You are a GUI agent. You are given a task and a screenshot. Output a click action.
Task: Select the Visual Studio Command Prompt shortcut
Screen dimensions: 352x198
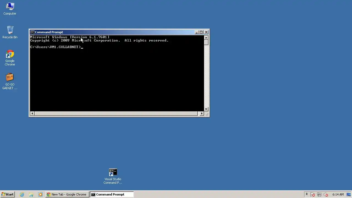click(x=113, y=176)
